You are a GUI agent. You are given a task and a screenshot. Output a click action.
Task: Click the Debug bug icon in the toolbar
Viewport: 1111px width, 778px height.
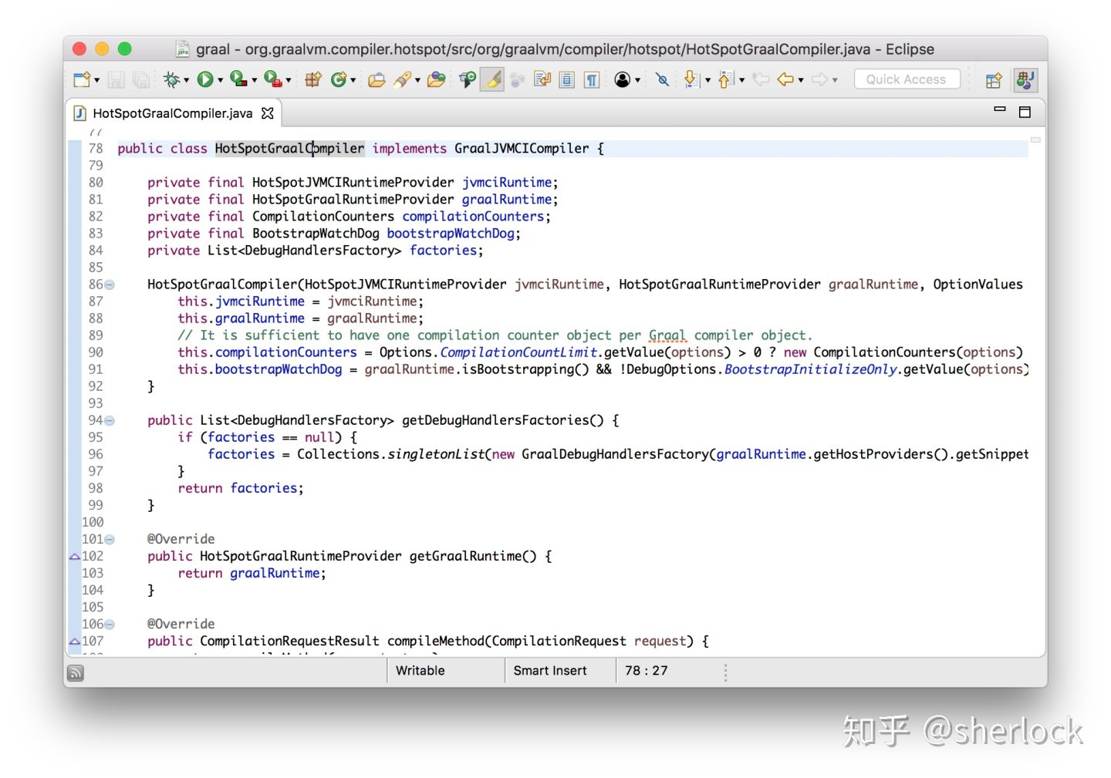tap(171, 79)
